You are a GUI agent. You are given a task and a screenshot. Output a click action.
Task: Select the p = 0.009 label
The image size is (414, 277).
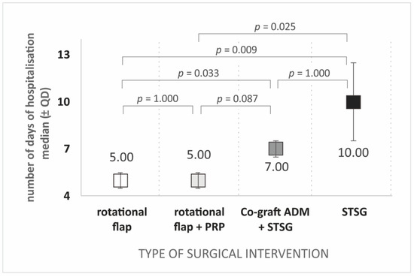[x=236, y=50]
